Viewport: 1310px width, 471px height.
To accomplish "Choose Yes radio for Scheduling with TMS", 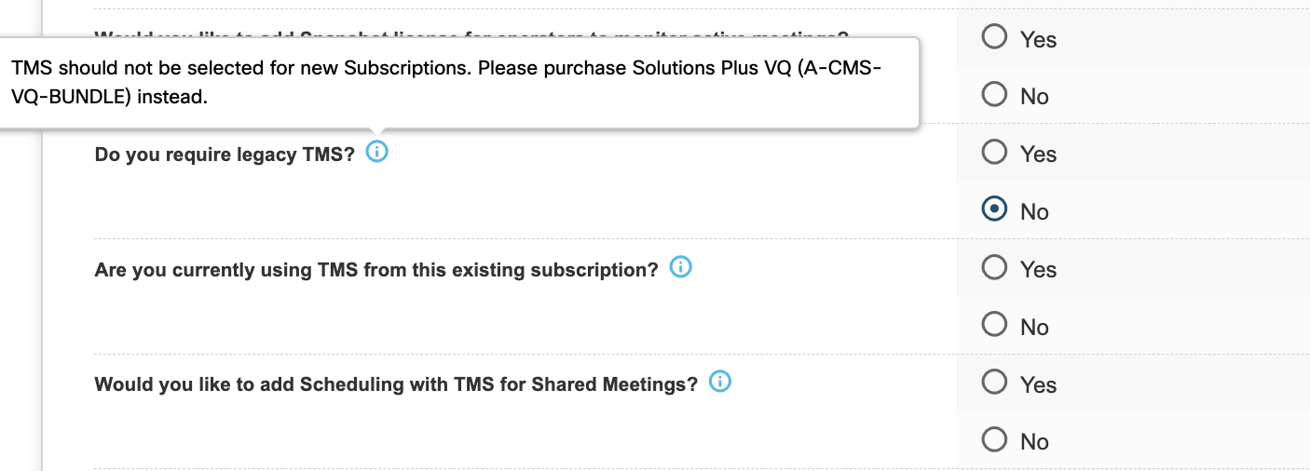I will coord(994,383).
